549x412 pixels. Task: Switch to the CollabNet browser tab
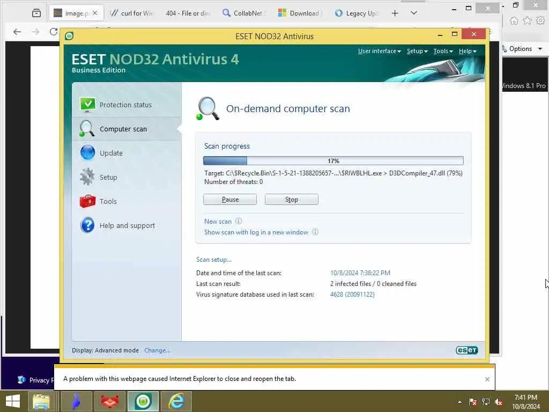point(244,13)
